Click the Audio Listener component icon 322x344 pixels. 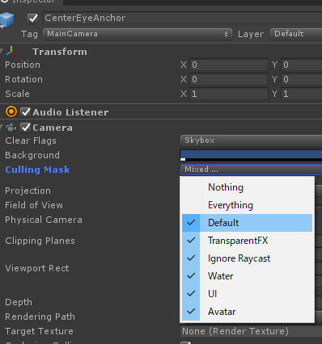click(x=11, y=111)
